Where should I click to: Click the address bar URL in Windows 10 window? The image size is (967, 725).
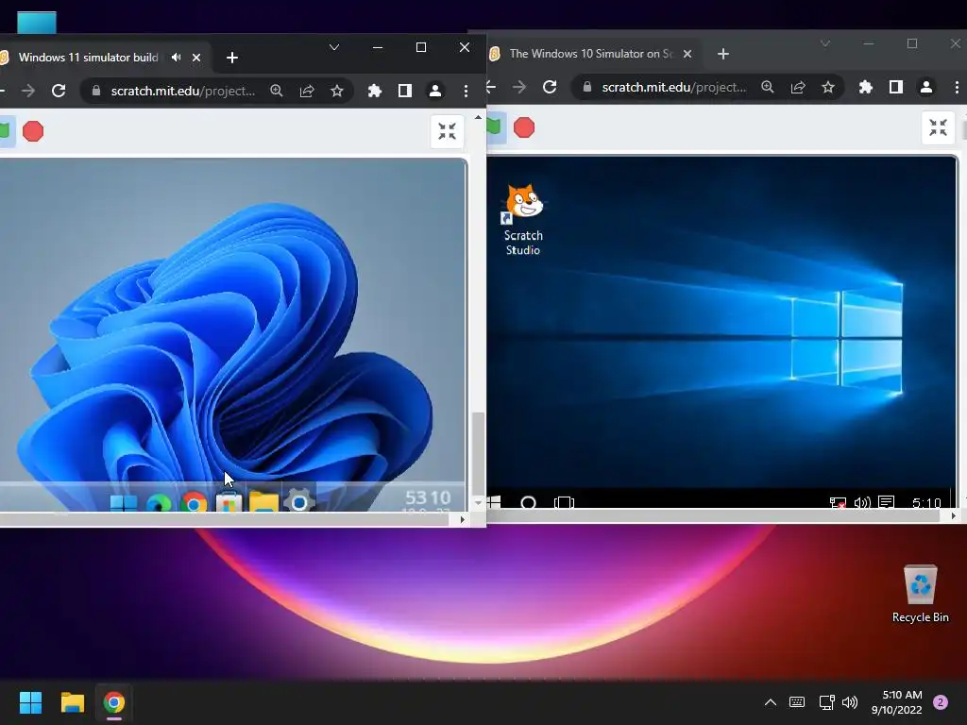[673, 87]
